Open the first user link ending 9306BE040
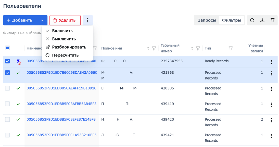 (61, 61)
